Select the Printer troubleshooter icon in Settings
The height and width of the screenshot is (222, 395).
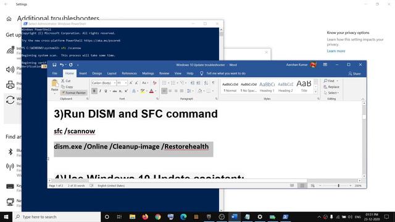click(x=10, y=85)
